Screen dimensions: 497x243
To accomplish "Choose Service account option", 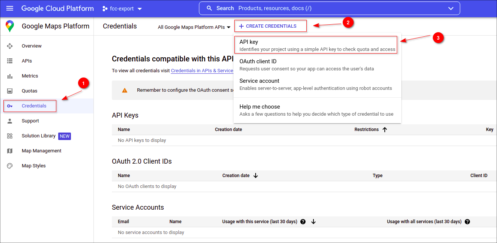I will (x=317, y=84).
